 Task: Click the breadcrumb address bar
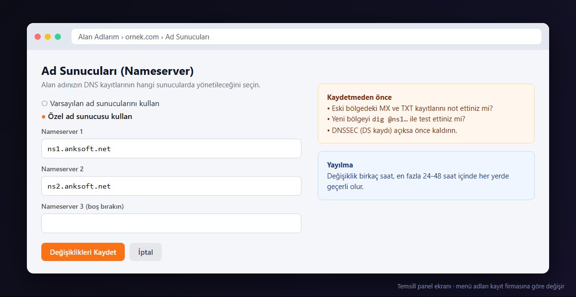pyautogui.click(x=306, y=36)
